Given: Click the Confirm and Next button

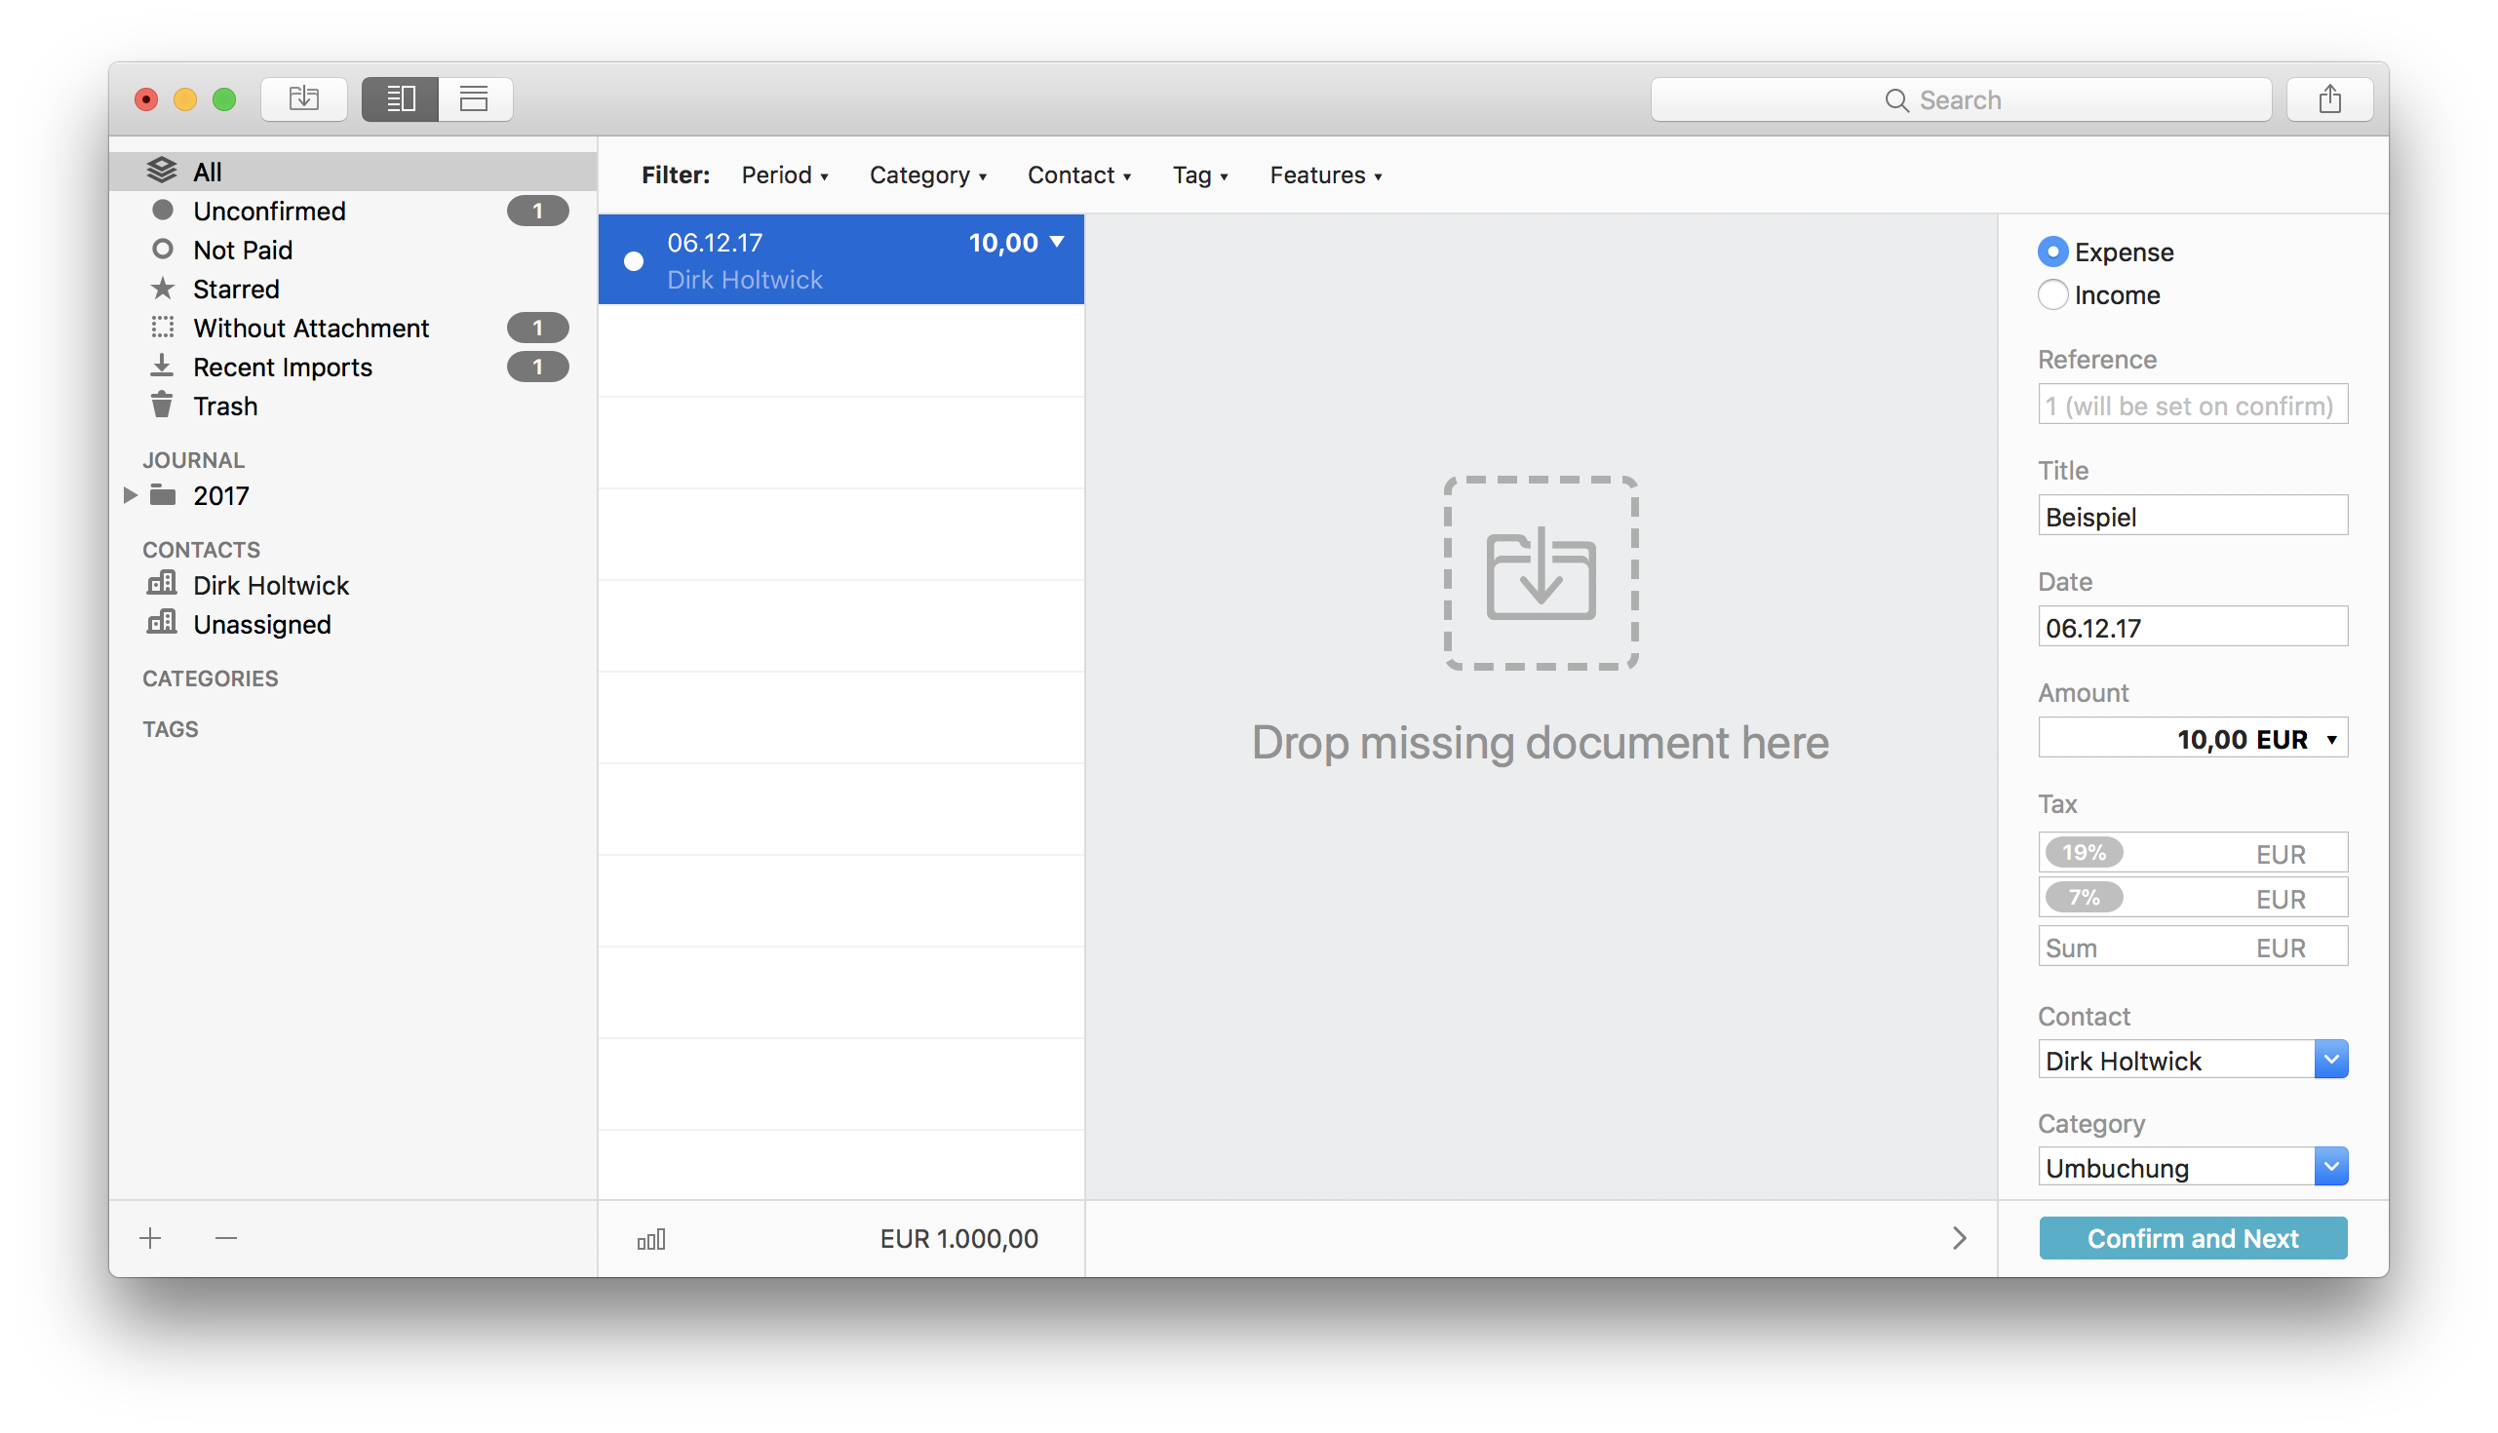Looking at the screenshot, I should [x=2192, y=1238].
